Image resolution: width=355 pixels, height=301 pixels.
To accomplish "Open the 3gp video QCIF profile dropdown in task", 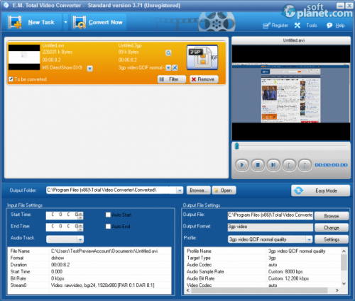I will click(168, 68).
